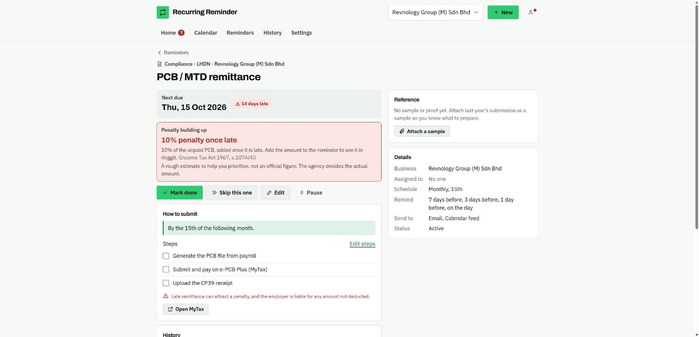Open the Settings tab
699x337 pixels.
(x=301, y=33)
